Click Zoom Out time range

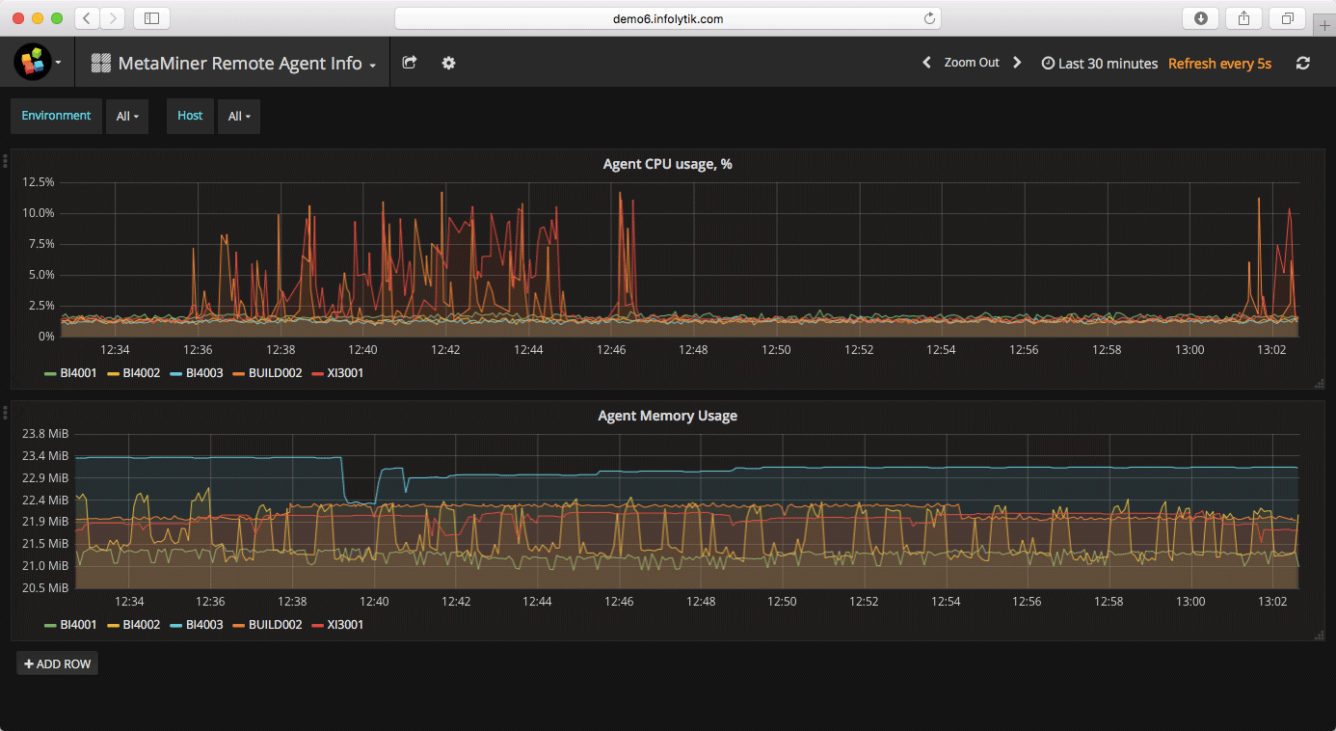click(x=972, y=63)
